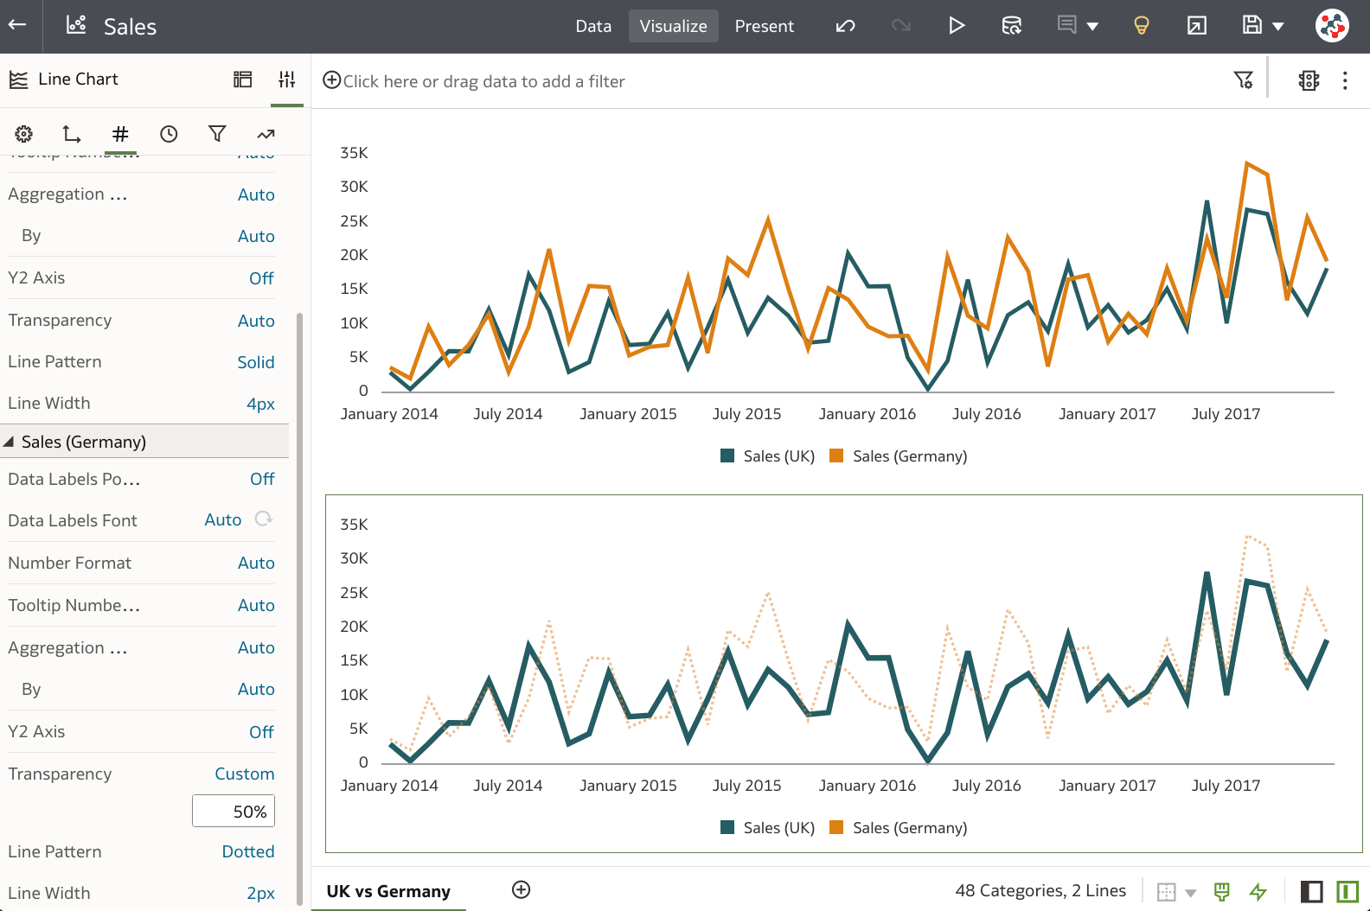Toggle the Sales (Germany) legend swatch in lower chart

(x=836, y=828)
